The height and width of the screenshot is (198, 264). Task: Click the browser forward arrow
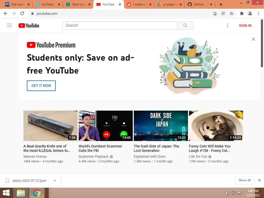[14, 13]
